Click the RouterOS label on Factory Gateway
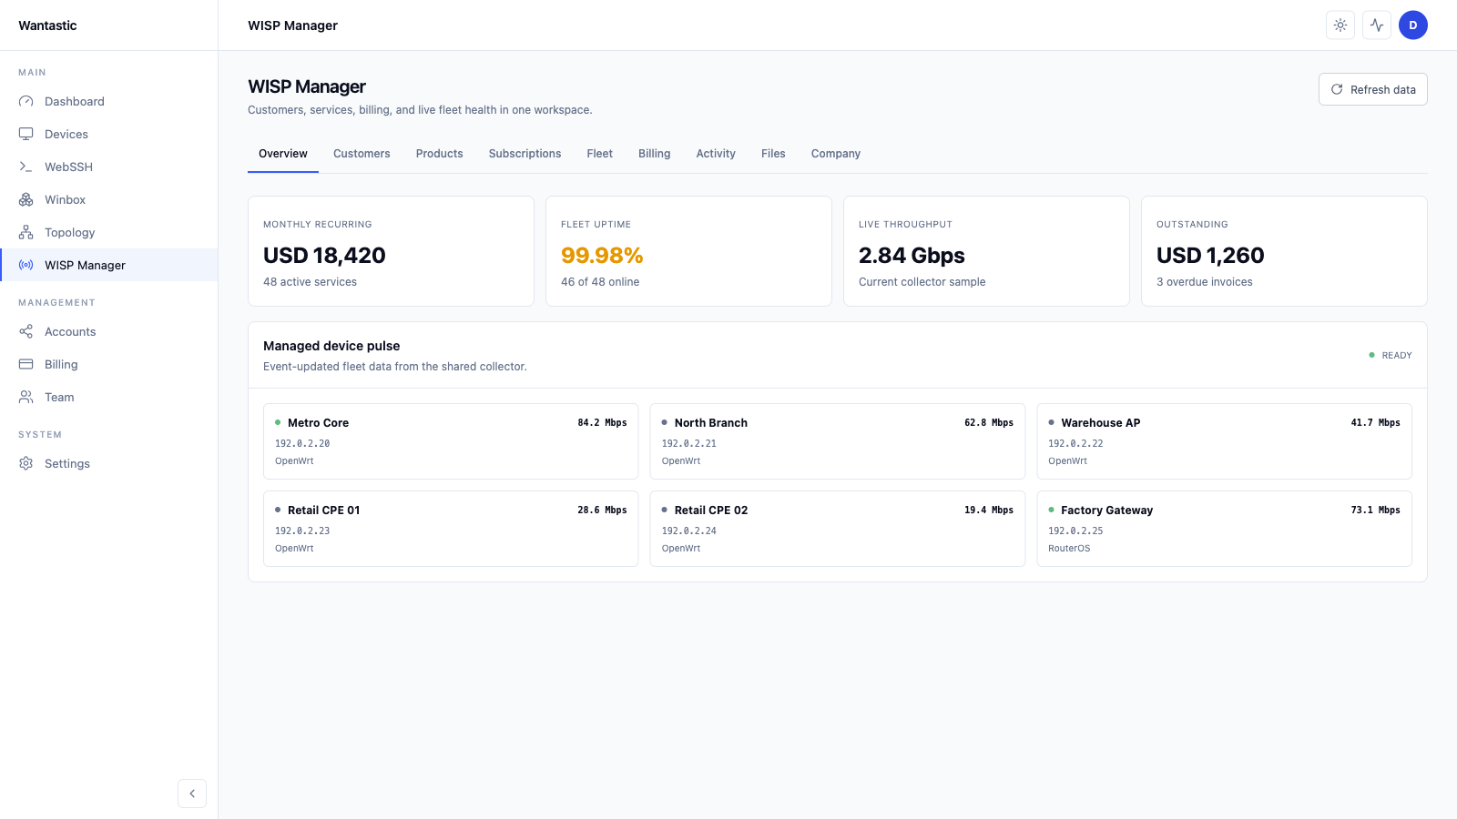The width and height of the screenshot is (1457, 819). [1069, 549]
